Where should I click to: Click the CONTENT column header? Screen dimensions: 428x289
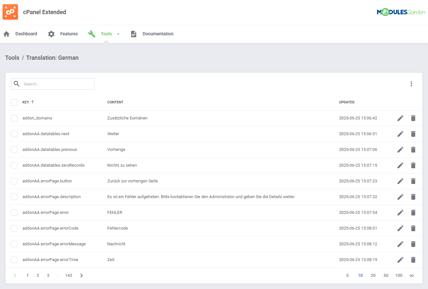115,102
